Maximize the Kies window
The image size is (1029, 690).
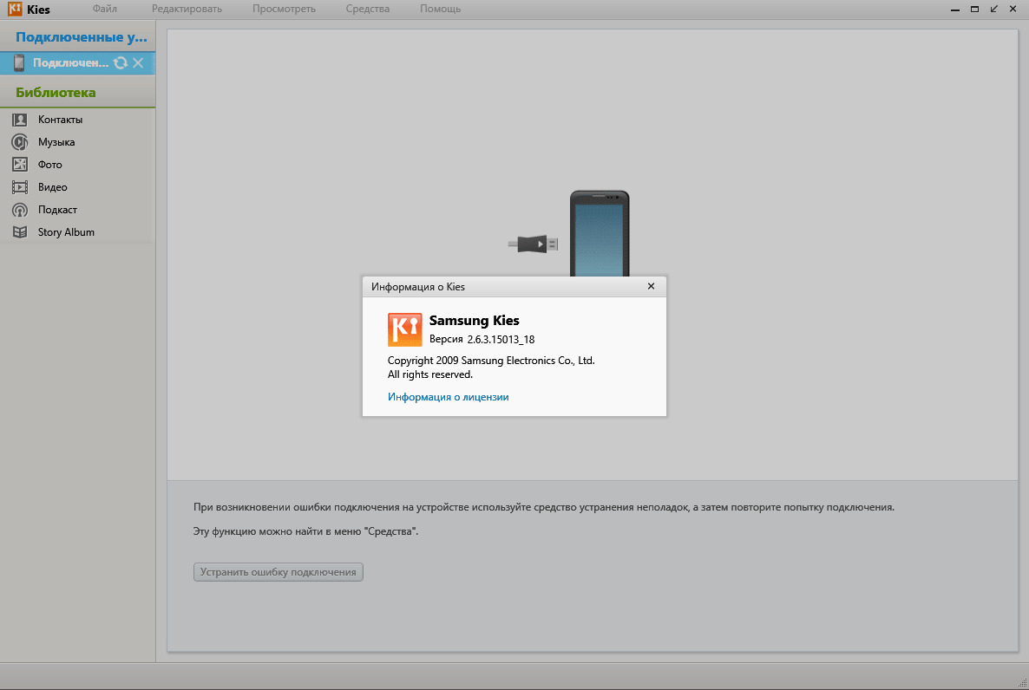(974, 9)
